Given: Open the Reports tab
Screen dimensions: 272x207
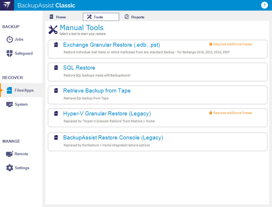Looking at the screenshot, I should 137,17.
